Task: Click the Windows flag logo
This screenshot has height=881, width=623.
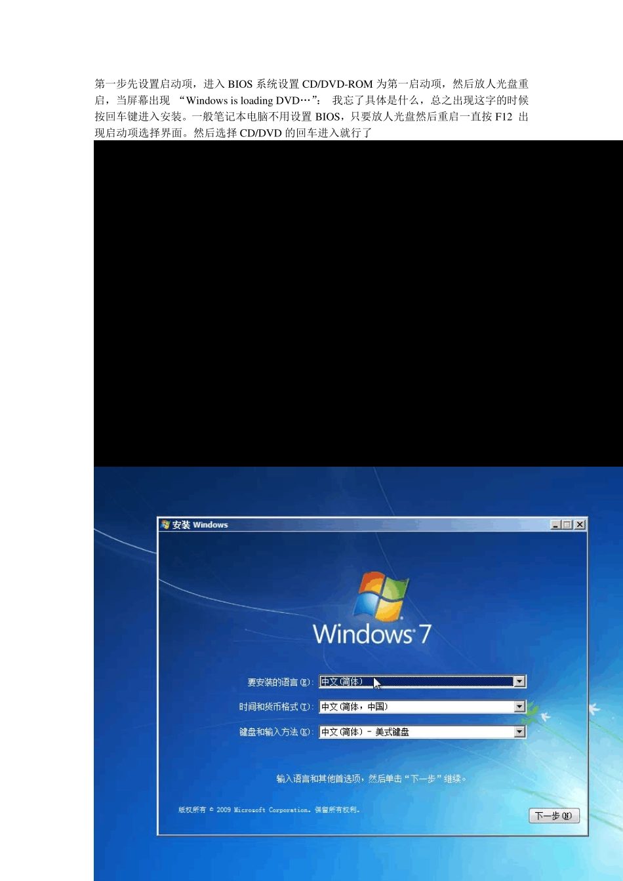Action: [x=381, y=595]
